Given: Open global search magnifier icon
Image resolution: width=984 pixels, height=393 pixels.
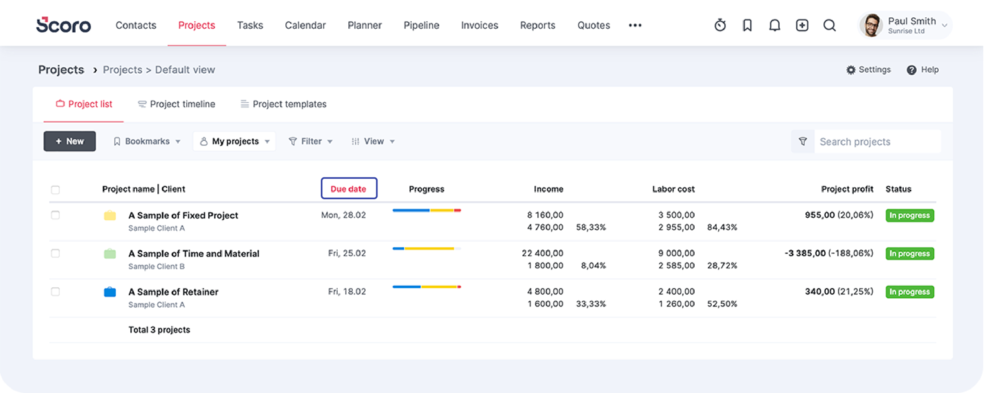Looking at the screenshot, I should [x=829, y=25].
